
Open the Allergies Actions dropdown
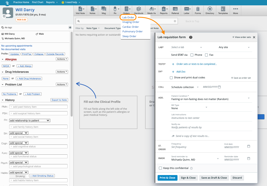[62, 59]
